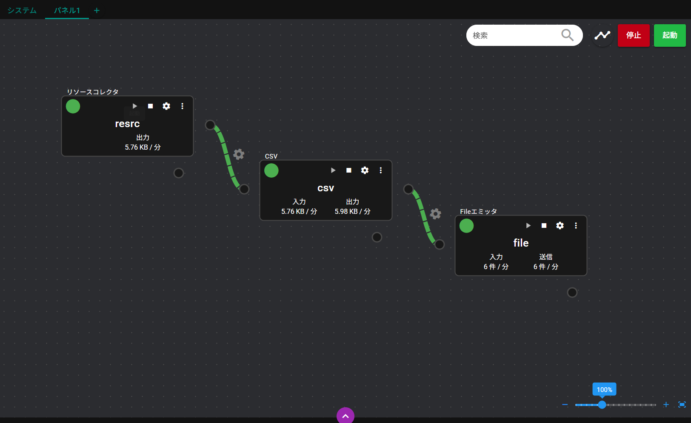Open the csv node's more options menu

tap(381, 170)
